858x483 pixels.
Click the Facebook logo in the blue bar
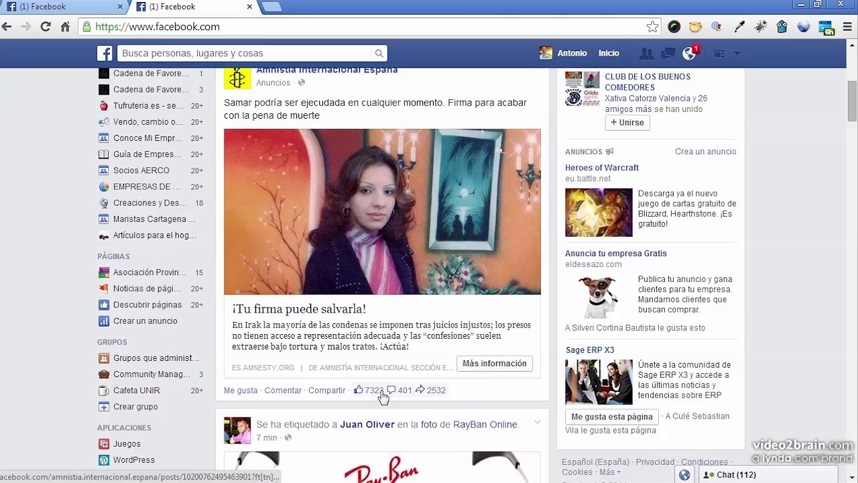(105, 54)
